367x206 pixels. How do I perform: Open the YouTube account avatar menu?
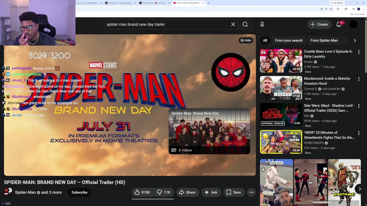point(353,24)
